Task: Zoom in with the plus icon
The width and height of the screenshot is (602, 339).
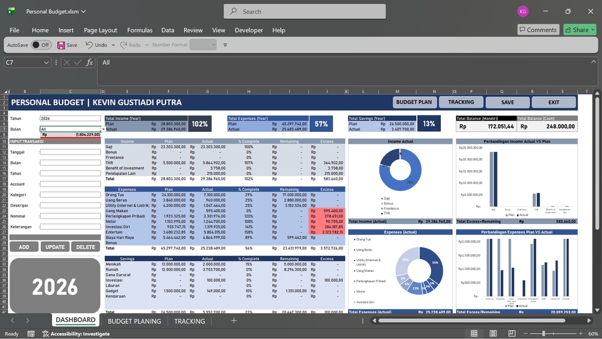Action: (581, 333)
